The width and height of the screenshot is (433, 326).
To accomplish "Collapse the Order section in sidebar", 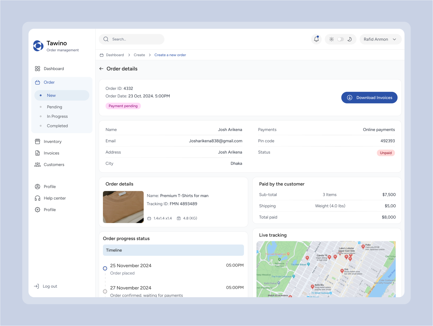I will point(49,82).
